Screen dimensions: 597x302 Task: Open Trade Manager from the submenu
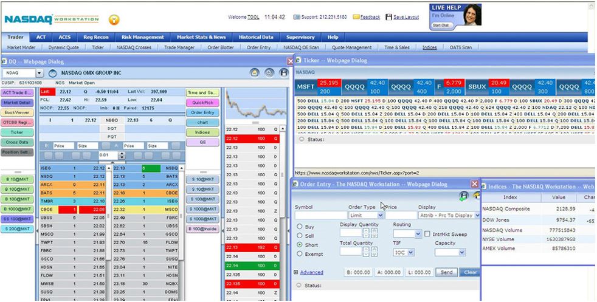179,47
